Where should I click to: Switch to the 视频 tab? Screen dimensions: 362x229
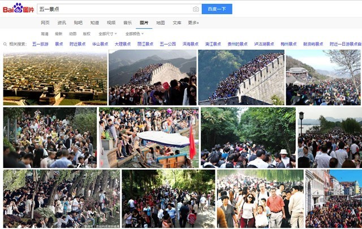pyautogui.click(x=111, y=23)
